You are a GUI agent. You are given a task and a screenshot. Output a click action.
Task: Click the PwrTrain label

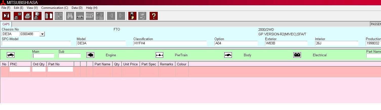(181, 55)
